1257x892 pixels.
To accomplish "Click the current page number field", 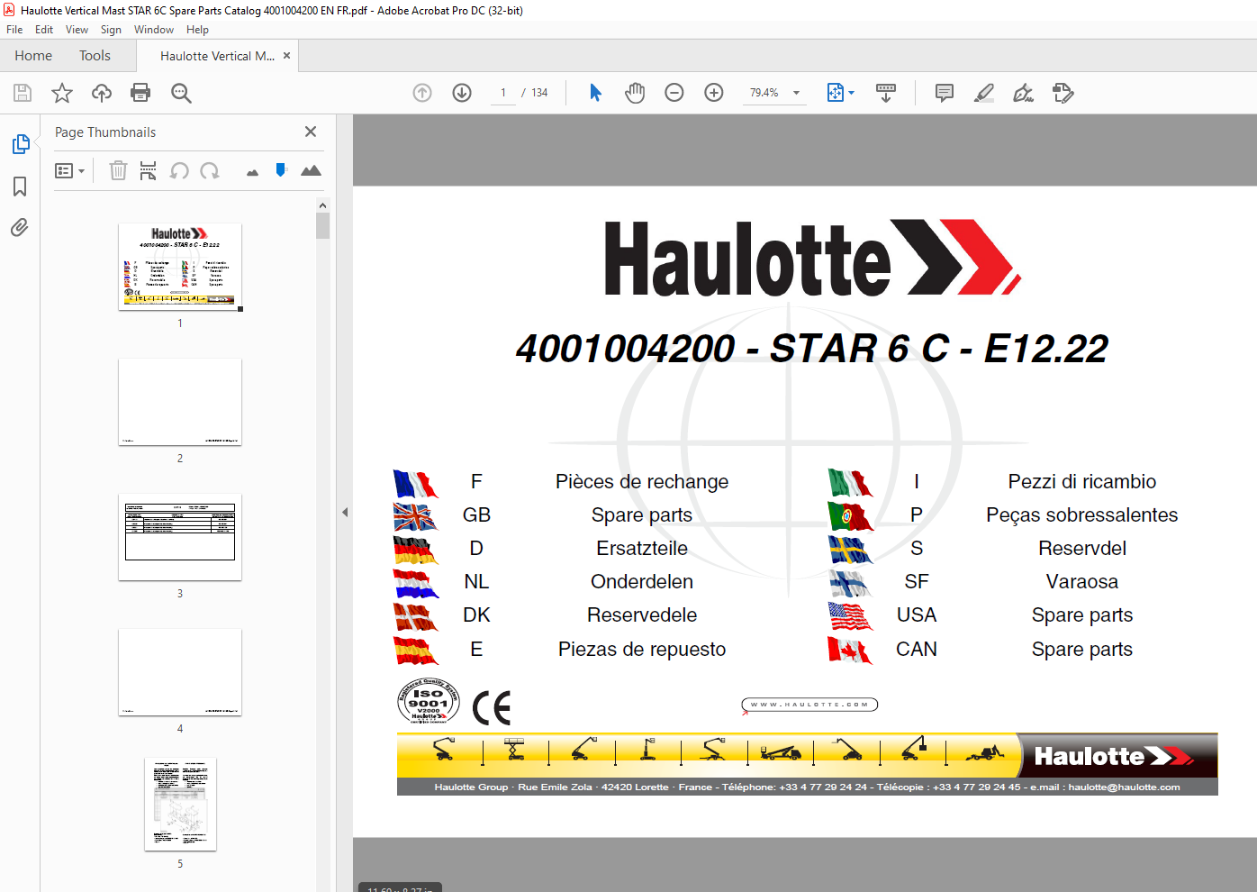I will pos(503,93).
